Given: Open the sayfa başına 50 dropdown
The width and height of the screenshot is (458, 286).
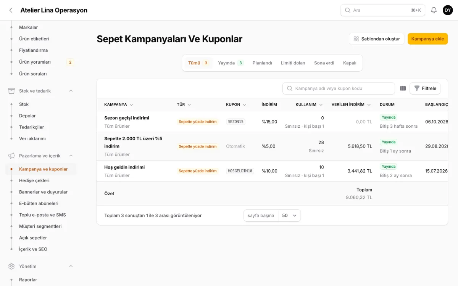Looking at the screenshot, I should click(289, 215).
